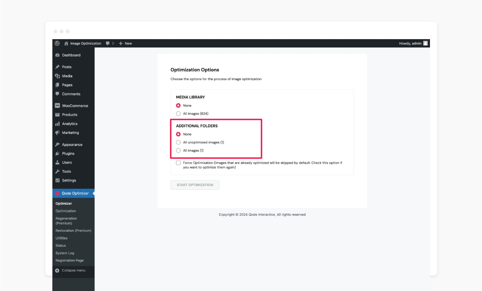Open the Marketing menu
This screenshot has width=482, height=291.
click(x=70, y=133)
